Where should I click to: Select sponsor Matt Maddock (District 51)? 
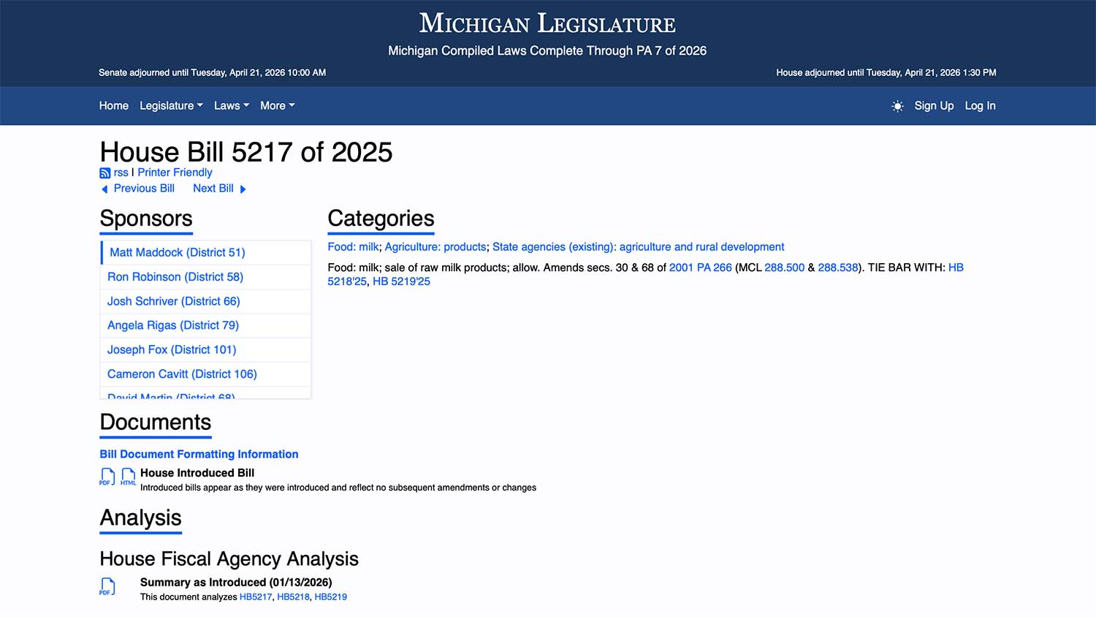(177, 252)
